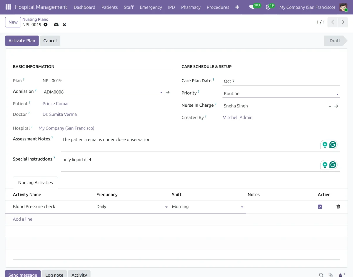
Task: Save the record with the cloud icon
Action: pos(56,25)
